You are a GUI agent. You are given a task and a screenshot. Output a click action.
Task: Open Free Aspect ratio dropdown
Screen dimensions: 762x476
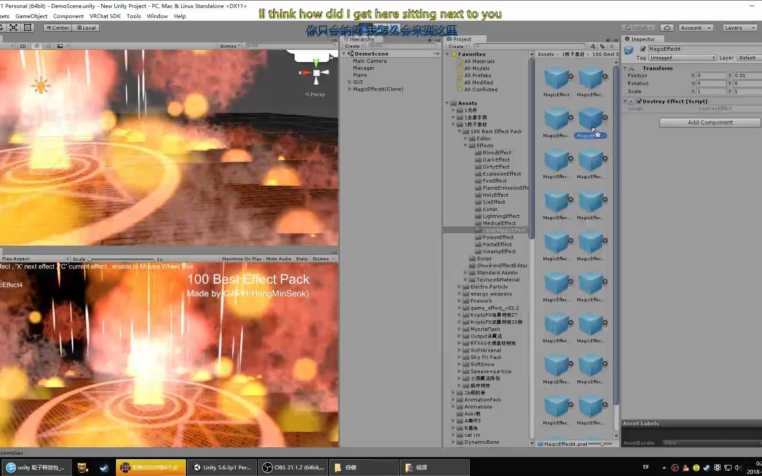[x=35, y=259]
